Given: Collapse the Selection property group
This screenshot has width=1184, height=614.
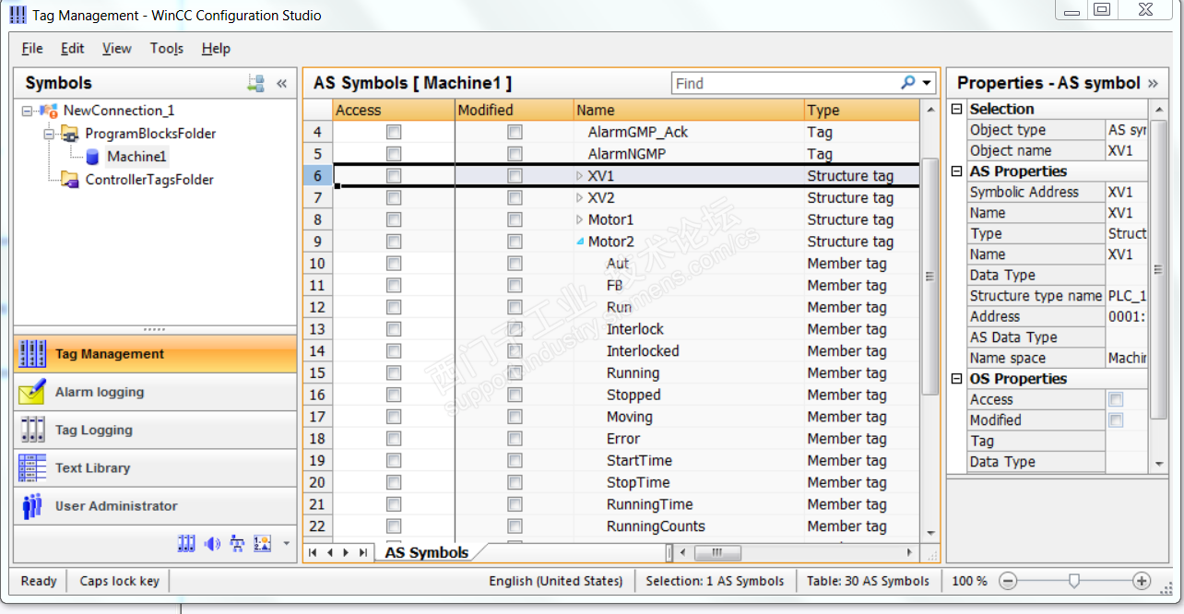Looking at the screenshot, I should 957,109.
